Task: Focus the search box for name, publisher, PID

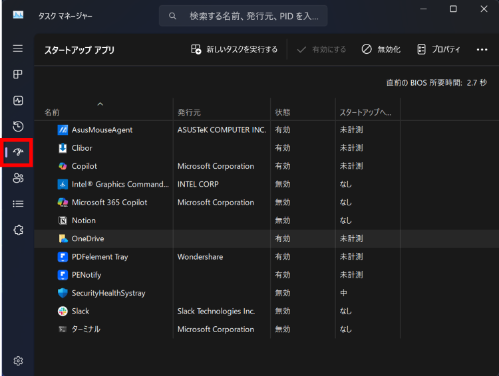Action: pos(243,16)
